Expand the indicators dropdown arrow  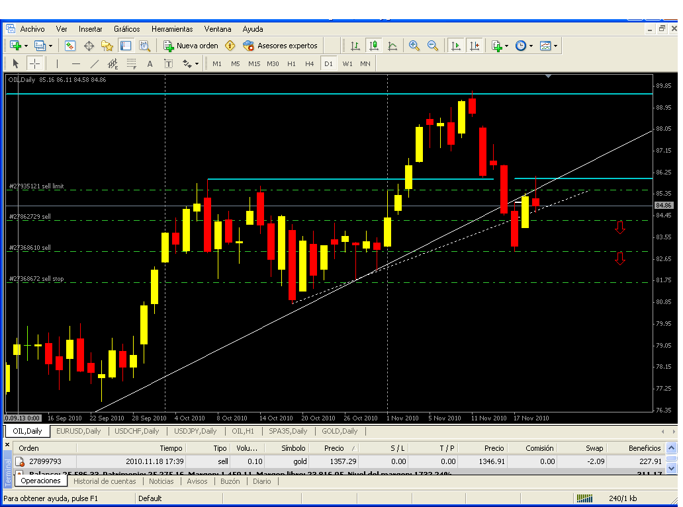(506, 46)
